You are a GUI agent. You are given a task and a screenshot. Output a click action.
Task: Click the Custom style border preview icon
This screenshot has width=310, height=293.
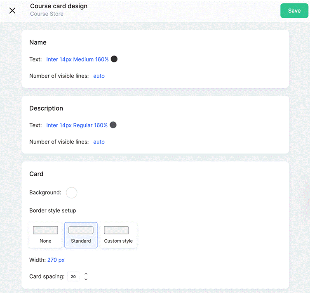116,230
